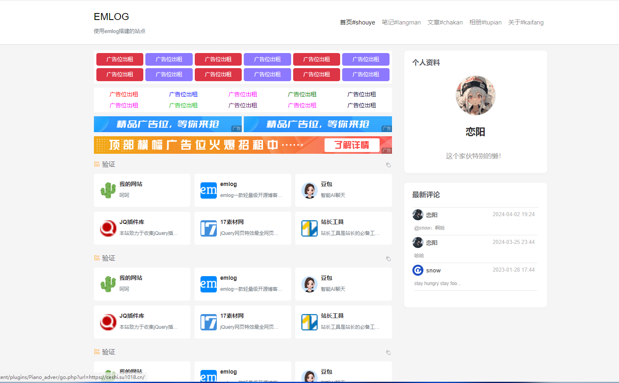
Task: Click the 最新评论 heading
Action: (426, 195)
